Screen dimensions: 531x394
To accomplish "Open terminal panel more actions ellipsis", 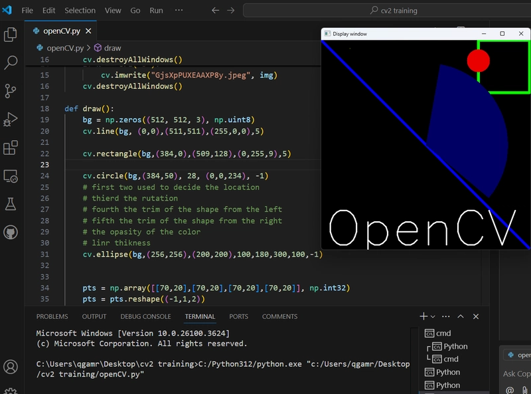I will (x=445, y=316).
